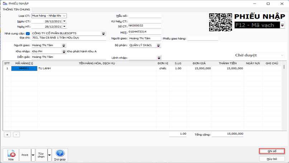Click the Kho phát hành Khu A label
This screenshot has width=289, height=163.
tap(82, 51)
